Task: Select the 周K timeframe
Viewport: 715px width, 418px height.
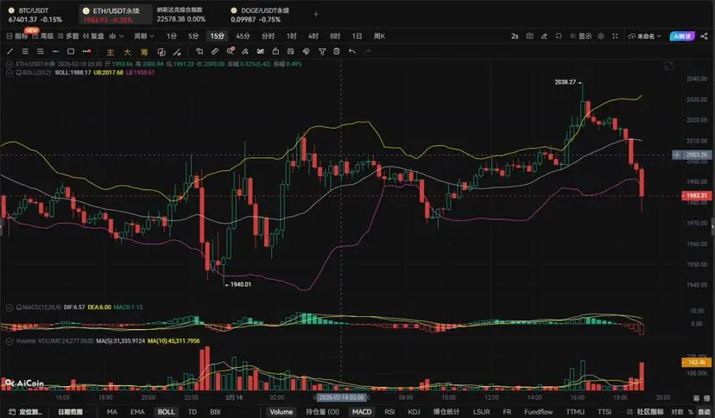Action: [x=379, y=36]
